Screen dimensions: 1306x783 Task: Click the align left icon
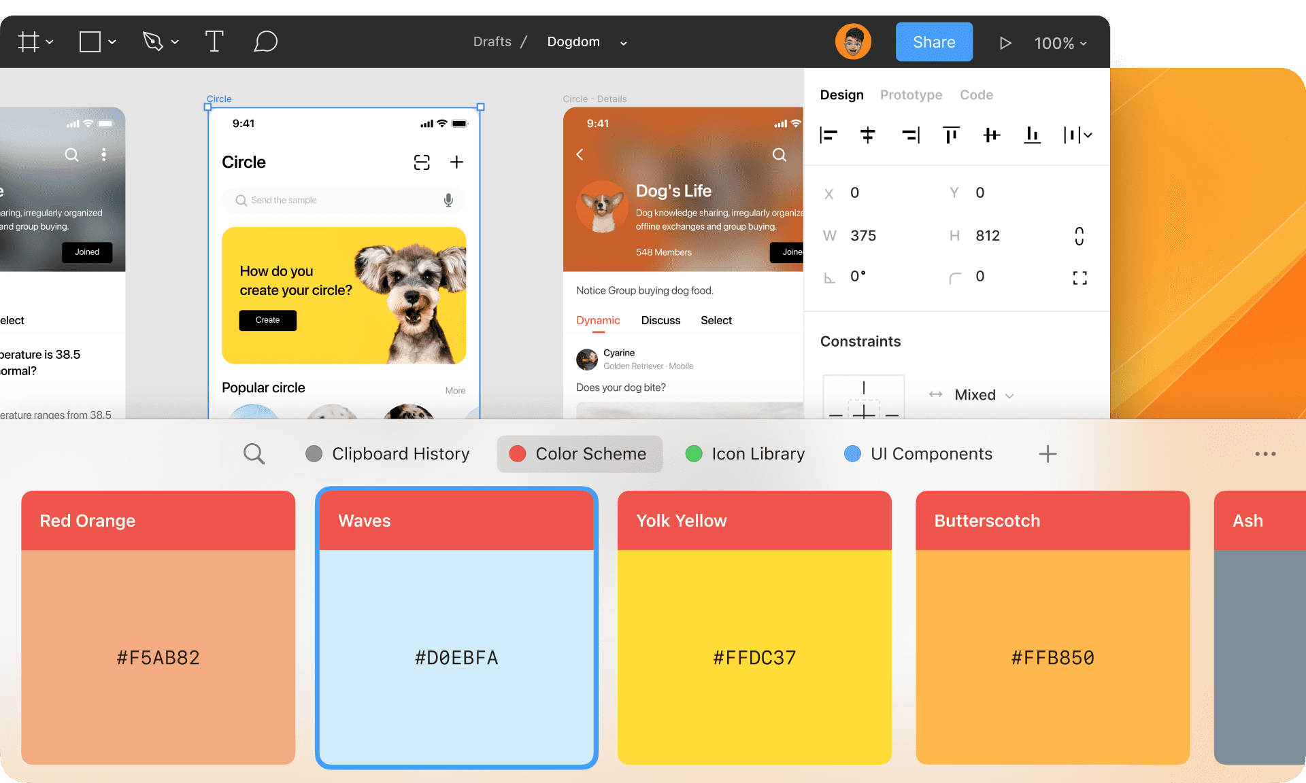[828, 135]
